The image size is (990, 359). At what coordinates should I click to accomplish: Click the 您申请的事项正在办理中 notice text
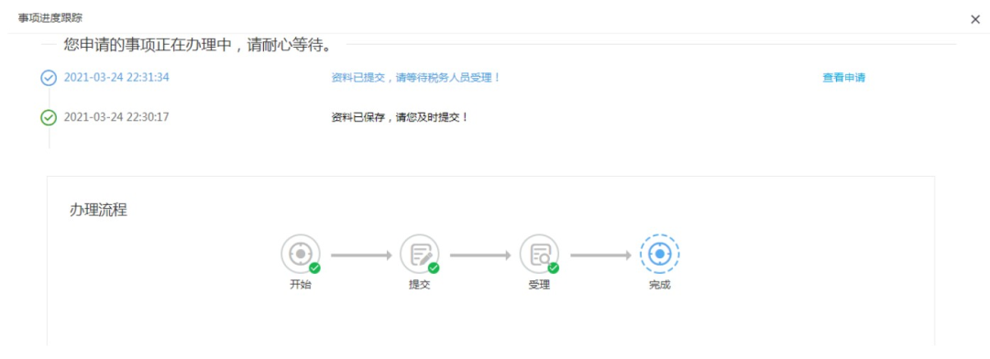pos(199,46)
